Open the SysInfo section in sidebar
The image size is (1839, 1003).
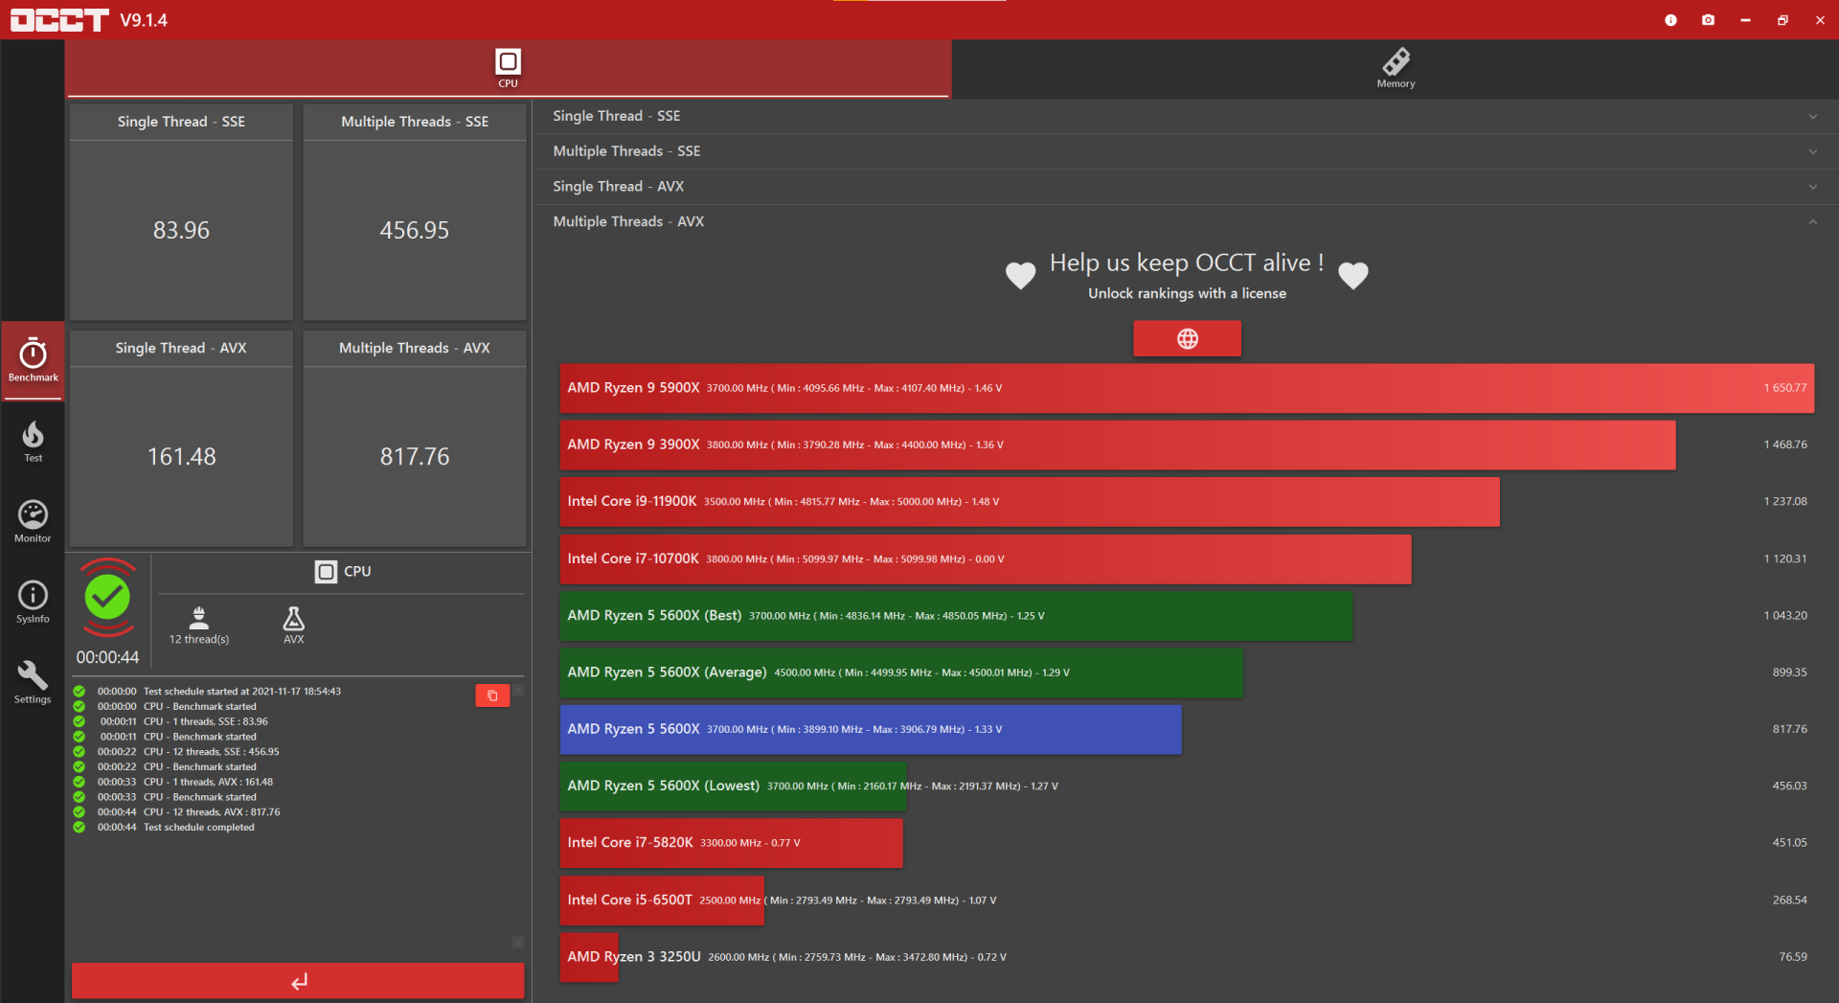pyautogui.click(x=33, y=603)
